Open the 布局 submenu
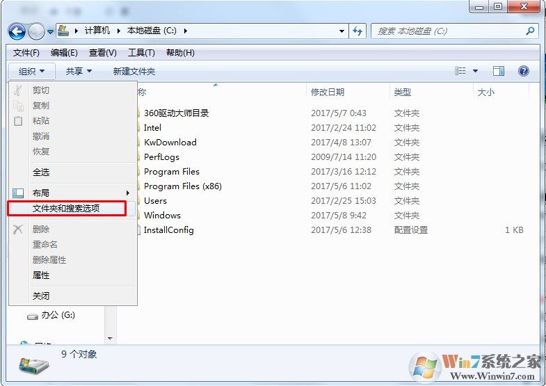This screenshot has height=386, width=546. click(73, 193)
